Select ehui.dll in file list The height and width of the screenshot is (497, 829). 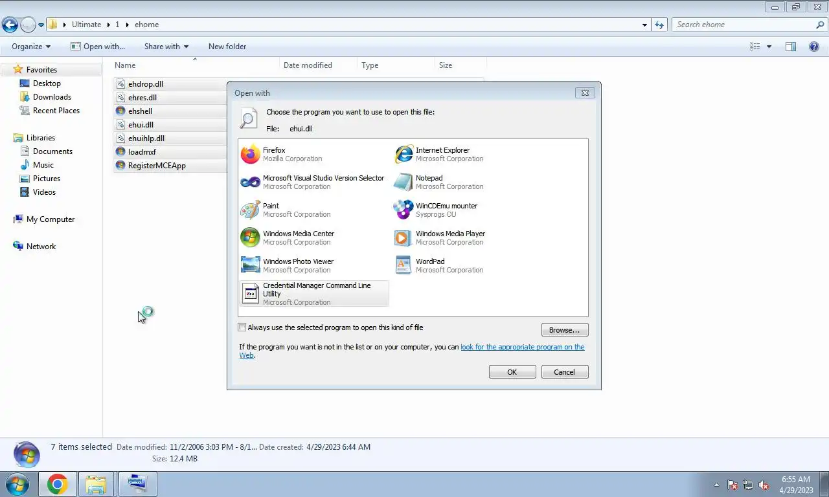pos(141,125)
